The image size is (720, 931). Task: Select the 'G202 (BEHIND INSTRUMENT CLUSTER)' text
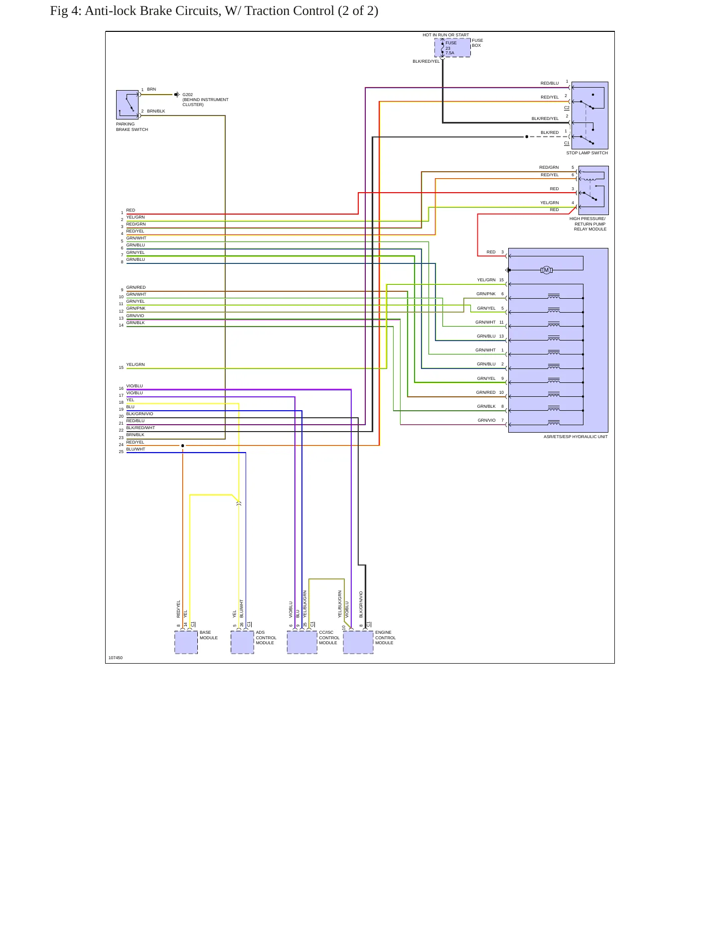point(205,100)
